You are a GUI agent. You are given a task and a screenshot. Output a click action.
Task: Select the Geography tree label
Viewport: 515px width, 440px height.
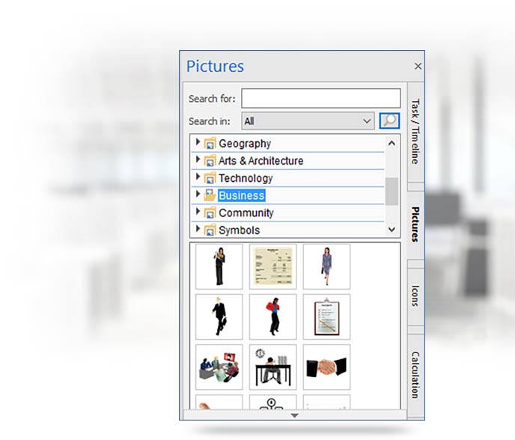click(245, 144)
